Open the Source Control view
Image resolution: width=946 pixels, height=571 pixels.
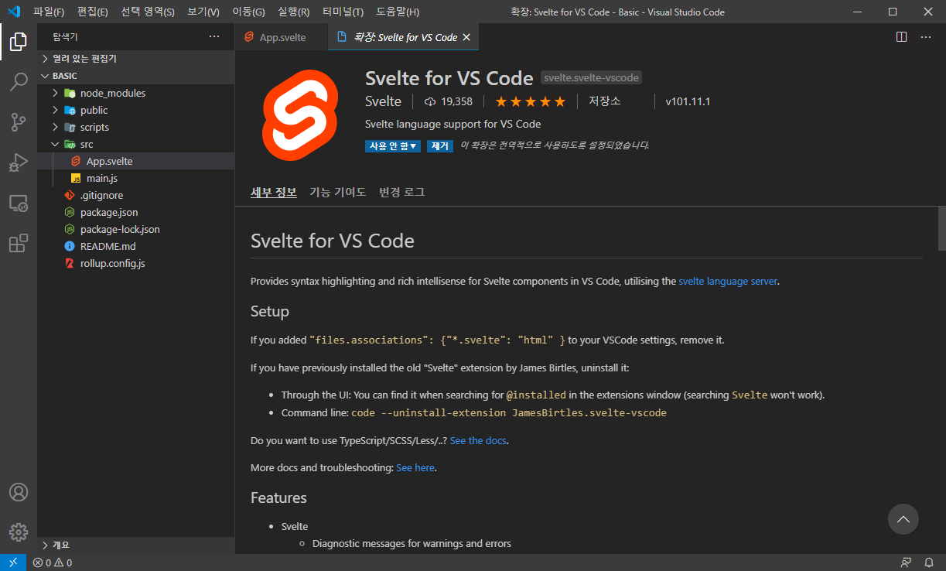pyautogui.click(x=19, y=122)
